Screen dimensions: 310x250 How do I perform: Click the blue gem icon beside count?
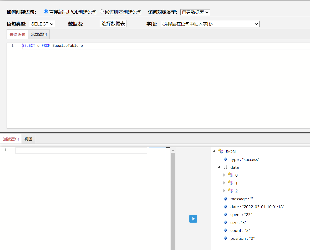226,231
